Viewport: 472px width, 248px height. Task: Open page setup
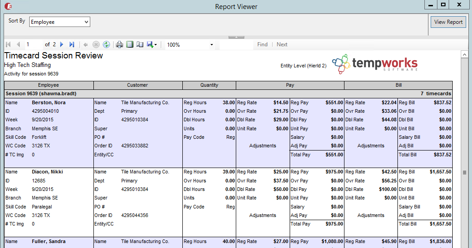(140, 44)
